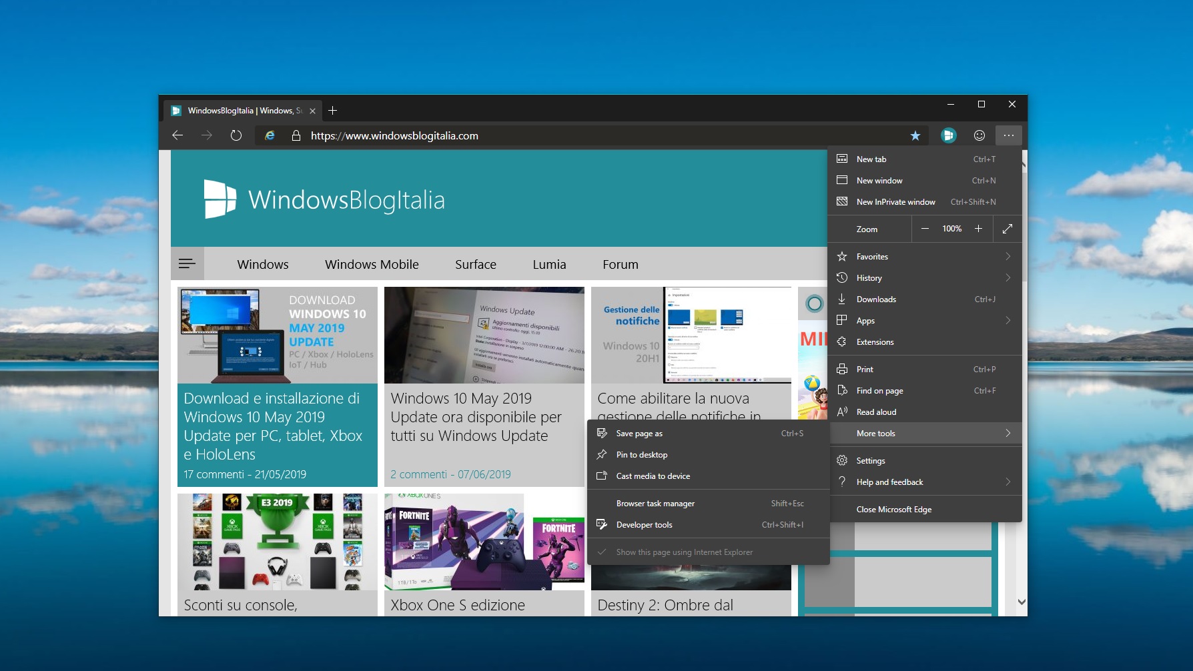The height and width of the screenshot is (671, 1193).
Task: Click the Developer tools icon
Action: click(x=602, y=524)
